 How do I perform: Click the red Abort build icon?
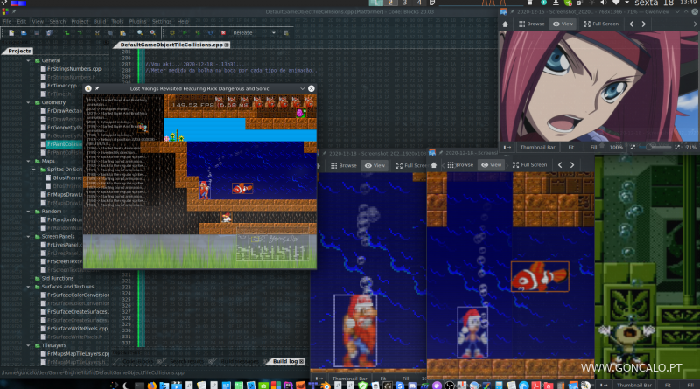[222, 32]
